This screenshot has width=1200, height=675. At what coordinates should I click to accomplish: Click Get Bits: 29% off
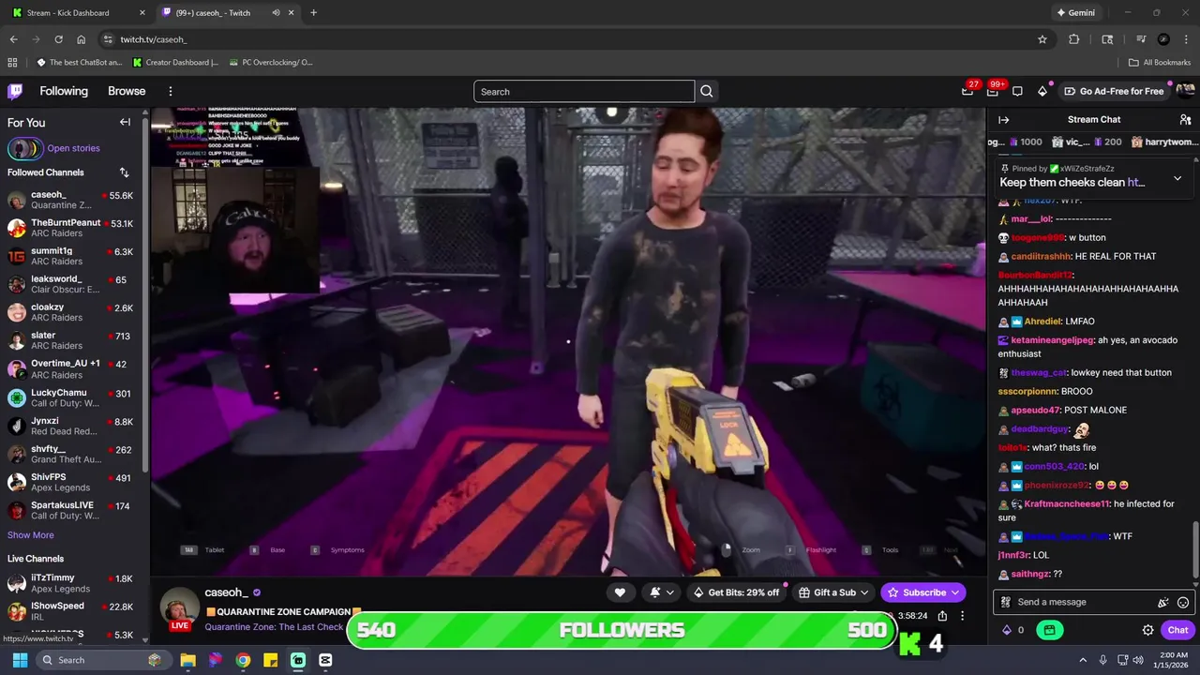point(736,592)
